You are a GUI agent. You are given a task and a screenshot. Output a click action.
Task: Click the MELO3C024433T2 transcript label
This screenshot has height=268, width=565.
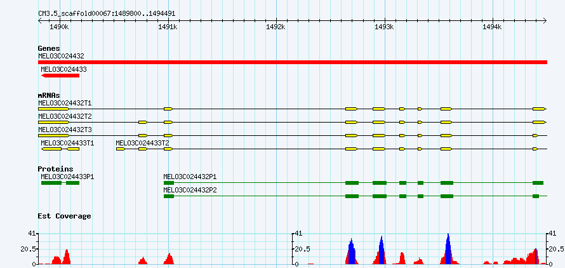point(142,143)
